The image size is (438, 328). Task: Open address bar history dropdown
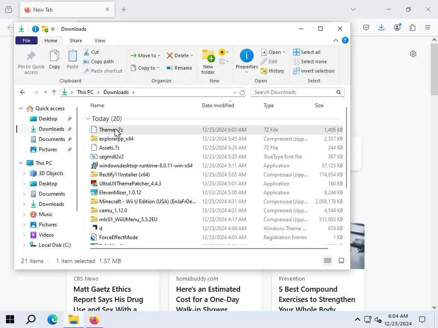coord(235,92)
